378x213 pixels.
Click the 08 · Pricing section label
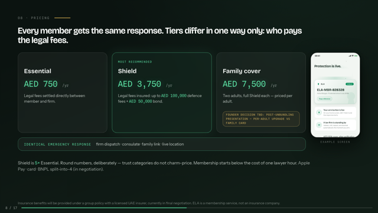click(x=34, y=18)
